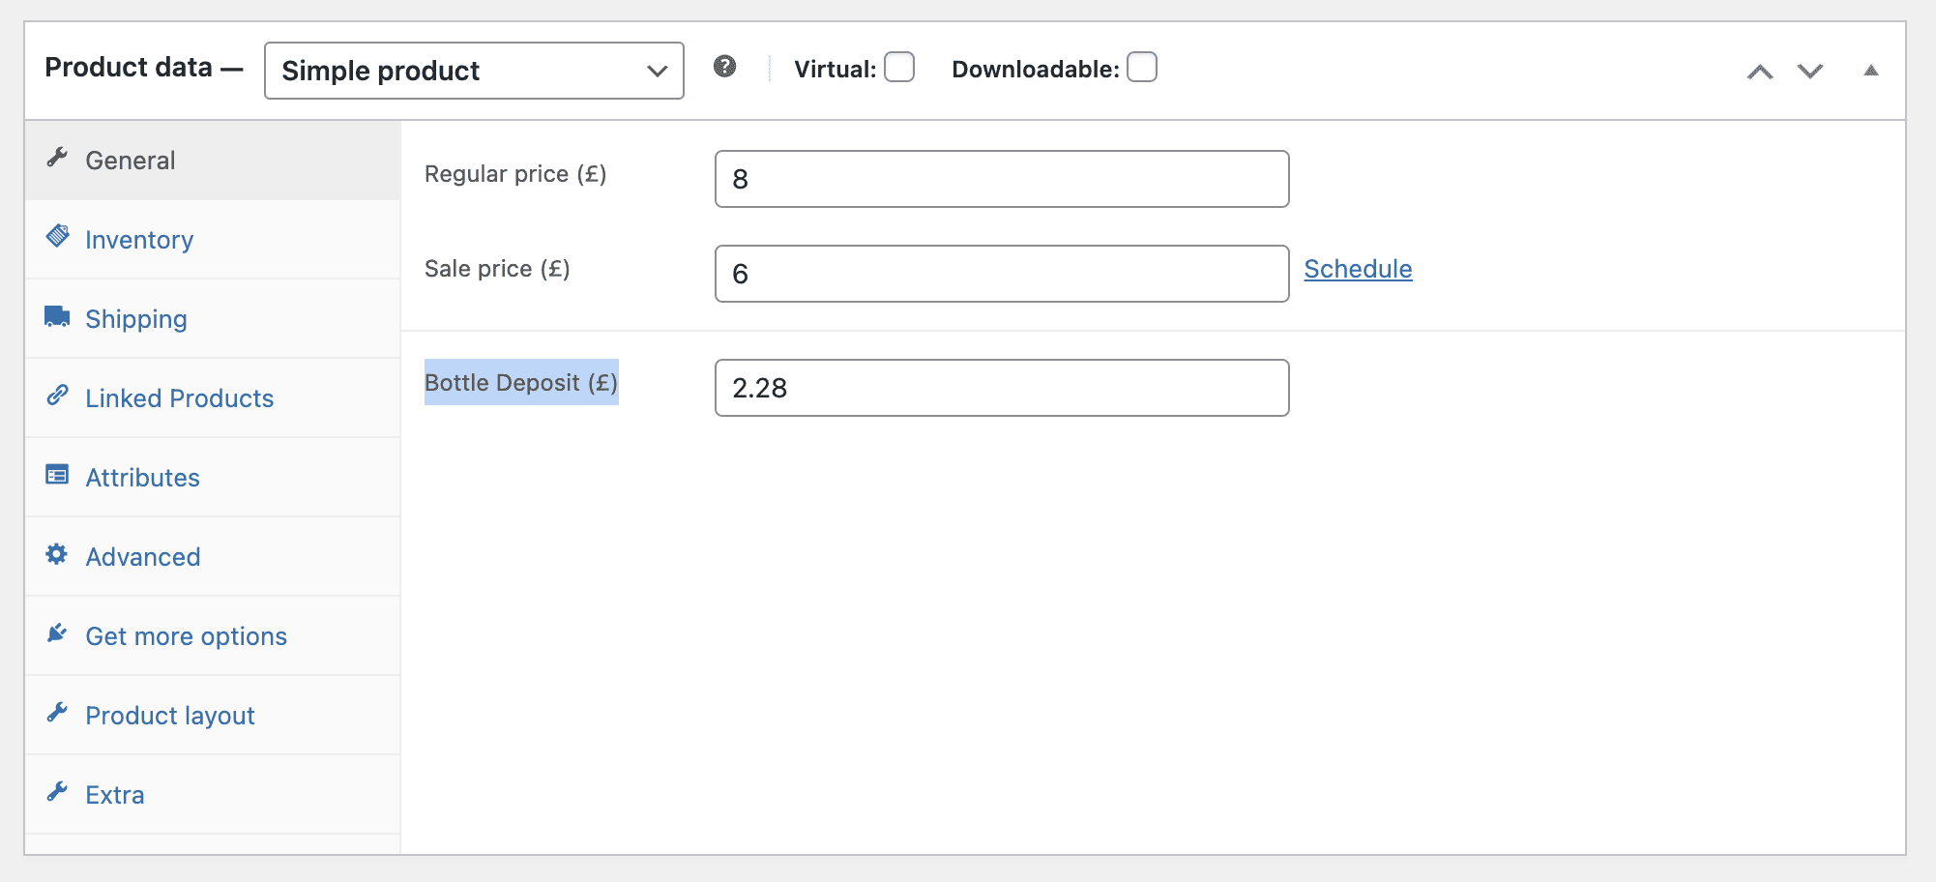Open the Simple product type dropdown

pyautogui.click(x=473, y=70)
